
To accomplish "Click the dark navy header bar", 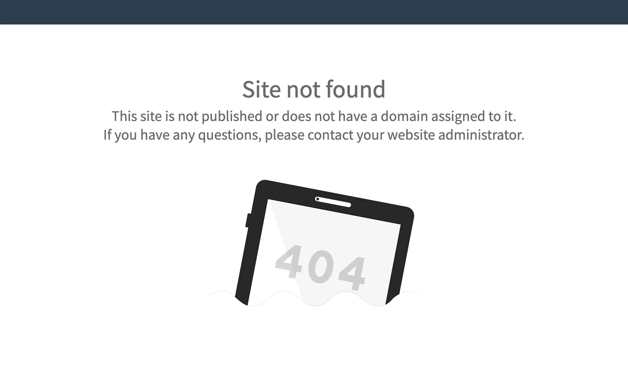I will (314, 12).
